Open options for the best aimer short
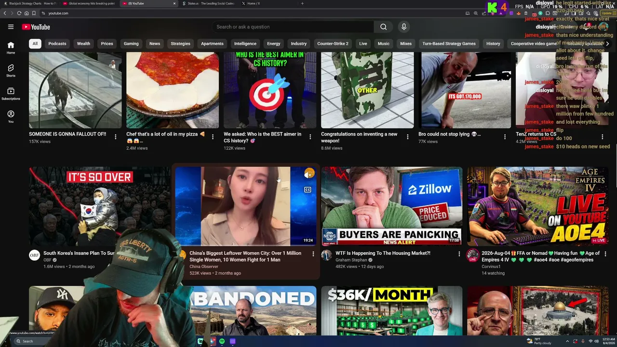The width and height of the screenshot is (617, 347). pos(310,137)
